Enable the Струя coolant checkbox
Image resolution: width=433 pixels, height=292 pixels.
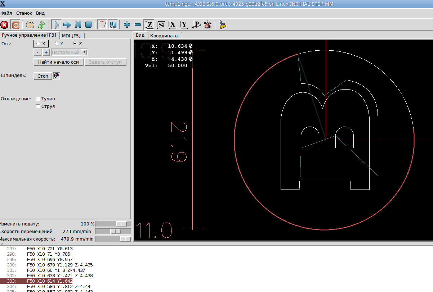pyautogui.click(x=38, y=106)
